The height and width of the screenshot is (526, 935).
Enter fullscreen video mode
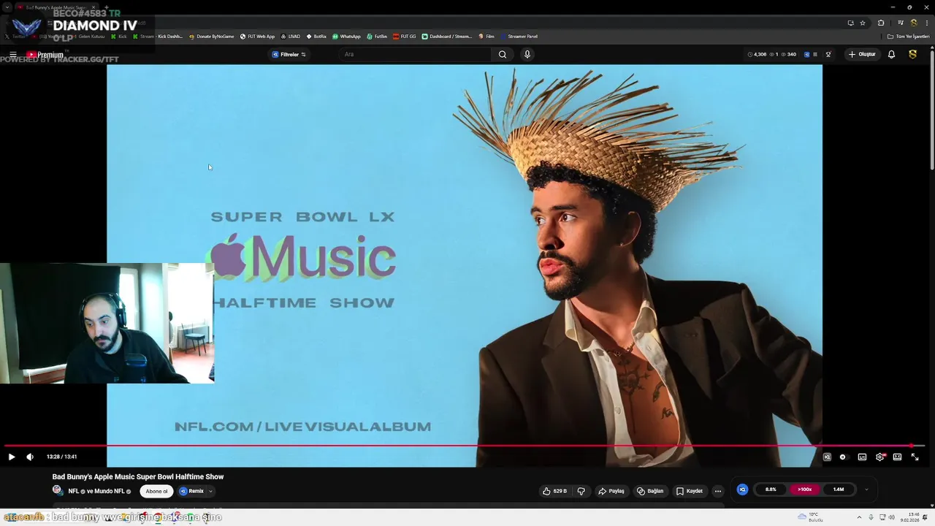915,457
